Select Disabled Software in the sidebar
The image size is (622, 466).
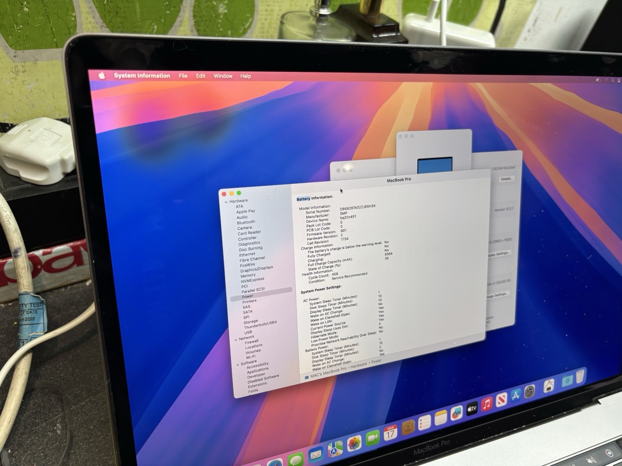click(x=263, y=379)
